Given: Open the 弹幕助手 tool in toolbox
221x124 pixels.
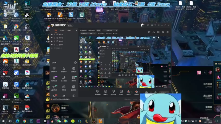Looking at the screenshot, I should coord(54,70).
